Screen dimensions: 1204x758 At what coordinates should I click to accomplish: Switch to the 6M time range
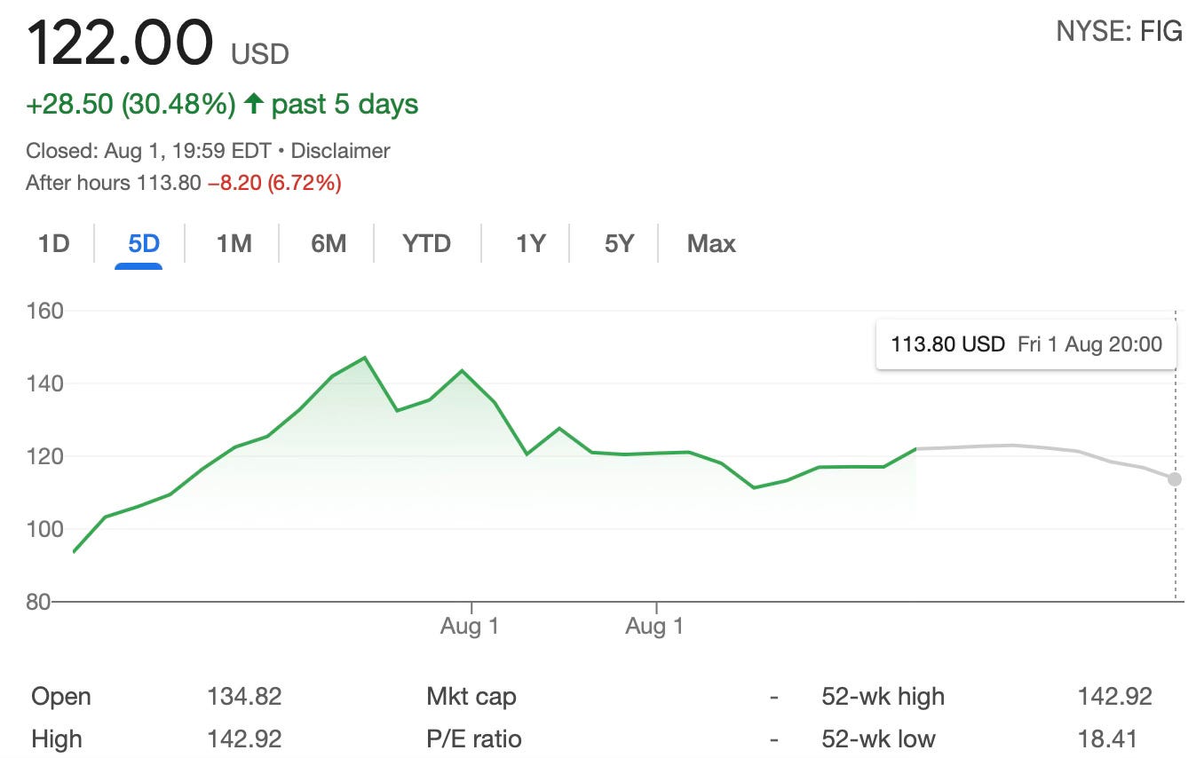pos(327,242)
